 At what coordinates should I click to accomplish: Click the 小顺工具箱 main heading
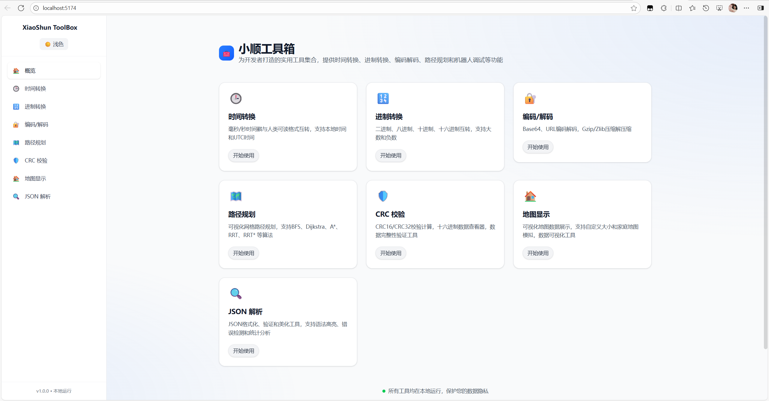click(x=267, y=49)
